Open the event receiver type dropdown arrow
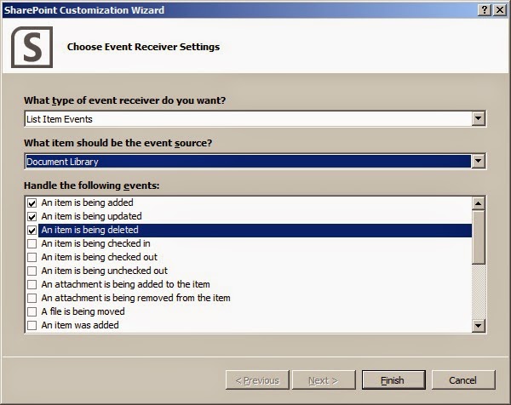The width and height of the screenshot is (511, 405). 478,118
